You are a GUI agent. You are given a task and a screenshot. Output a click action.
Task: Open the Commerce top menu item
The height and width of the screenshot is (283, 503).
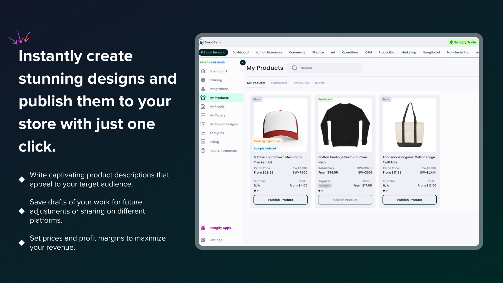coord(297,53)
